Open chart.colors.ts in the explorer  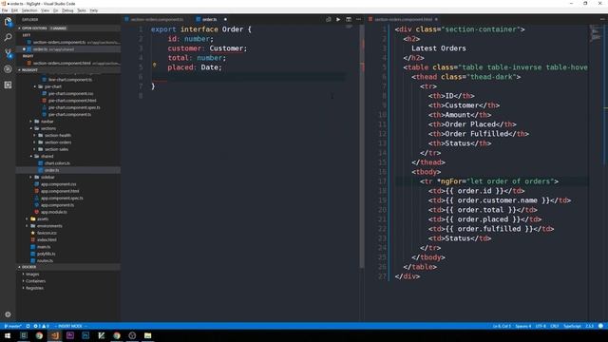pyautogui.click(x=57, y=163)
